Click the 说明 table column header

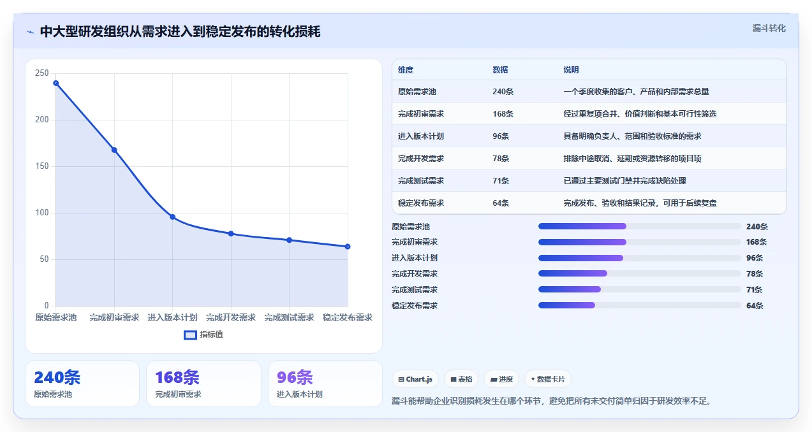571,70
